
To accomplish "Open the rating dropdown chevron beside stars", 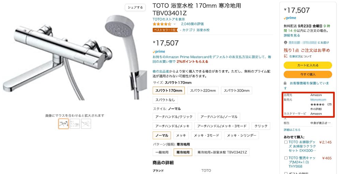I will pos(174,24).
